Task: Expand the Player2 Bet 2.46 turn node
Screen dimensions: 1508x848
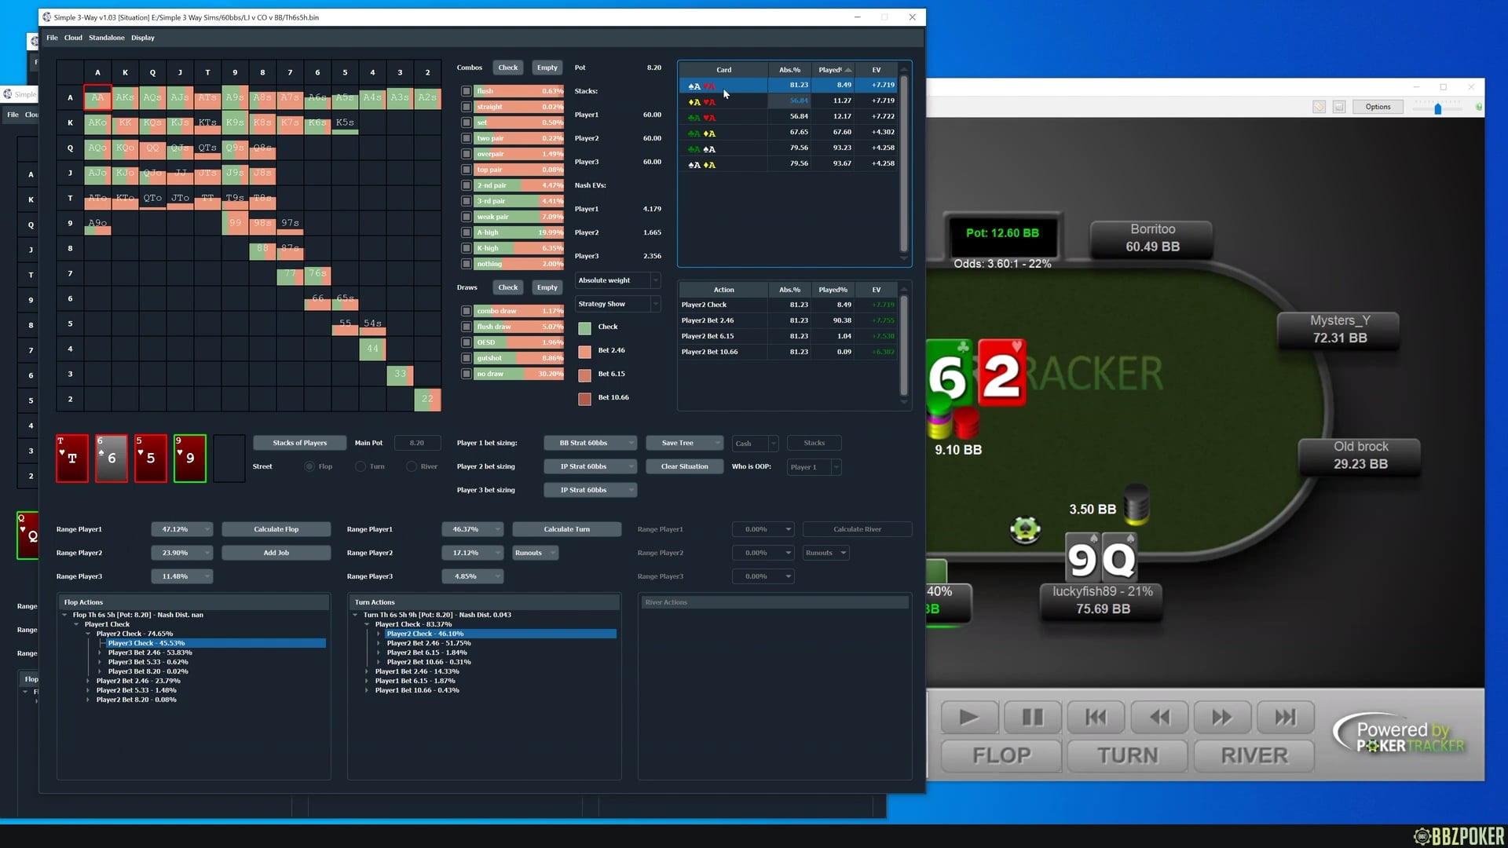Action: tap(379, 643)
